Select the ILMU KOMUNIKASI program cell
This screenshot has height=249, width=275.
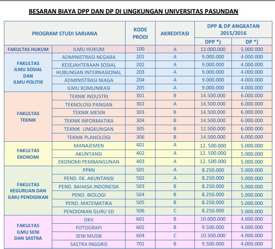click(88, 88)
